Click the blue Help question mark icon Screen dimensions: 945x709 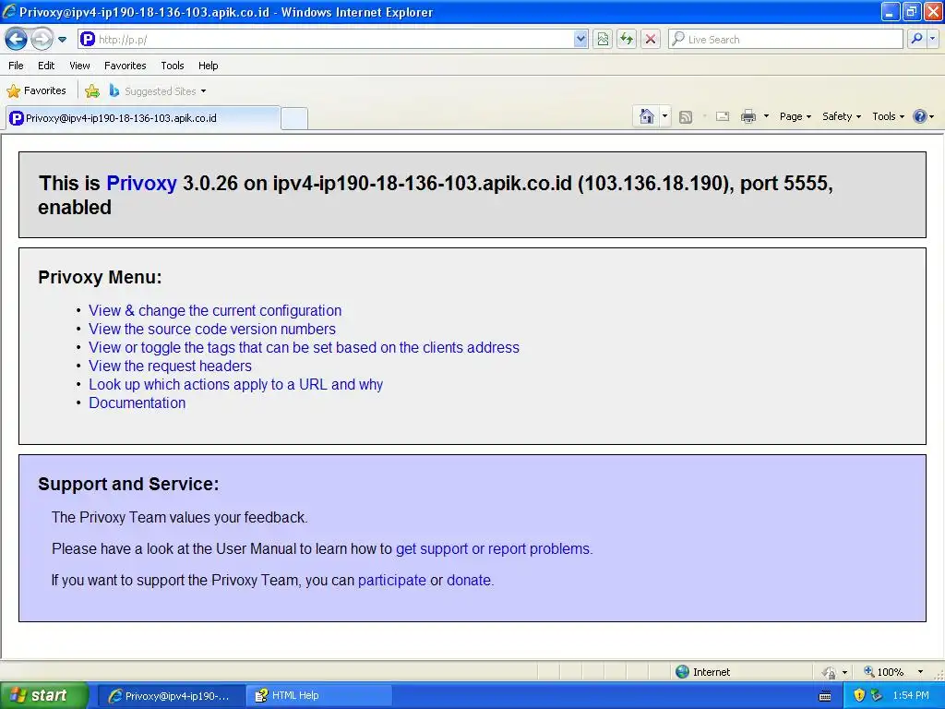click(920, 116)
